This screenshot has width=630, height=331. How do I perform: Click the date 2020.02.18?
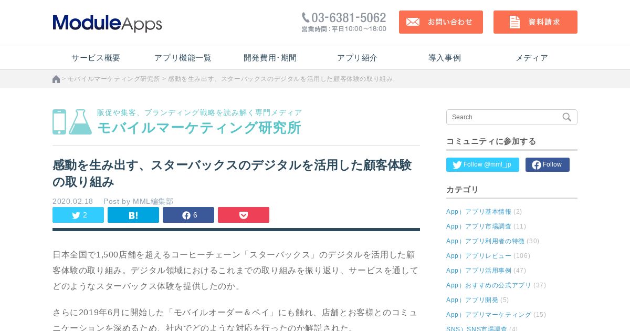pos(73,201)
